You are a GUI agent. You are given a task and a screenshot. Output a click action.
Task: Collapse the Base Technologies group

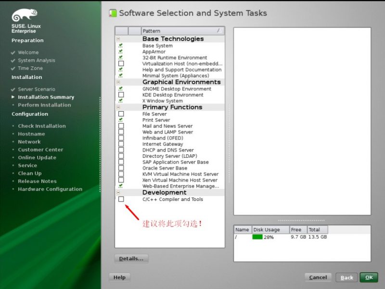(118, 39)
